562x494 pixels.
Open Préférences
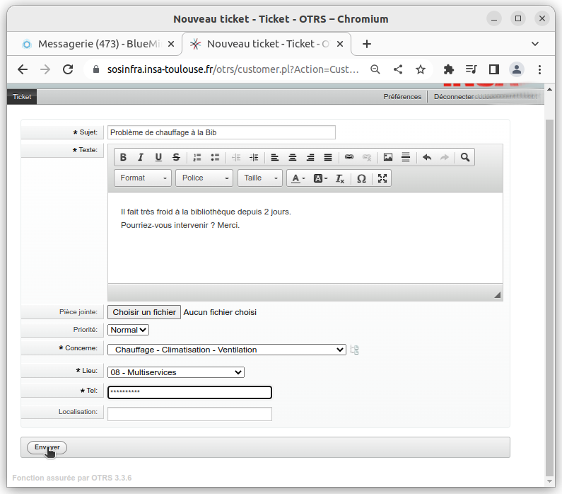click(x=402, y=97)
